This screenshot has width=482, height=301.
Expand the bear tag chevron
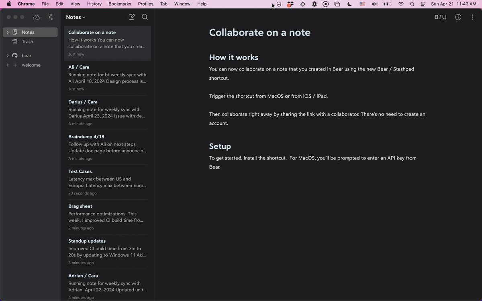tap(8, 56)
